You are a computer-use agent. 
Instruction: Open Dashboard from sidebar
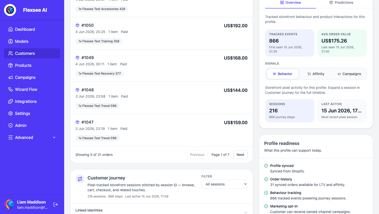click(x=32, y=29)
